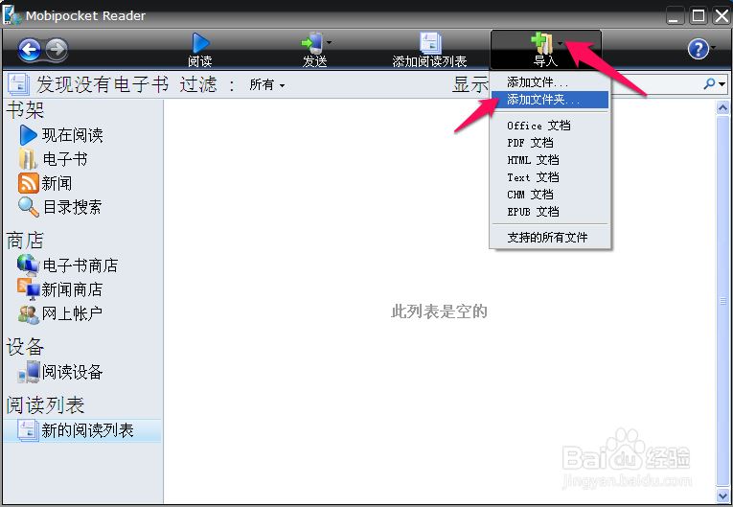733x507 pixels.
Task: Select EPUB 文档 in the import menu
Action: click(550, 212)
